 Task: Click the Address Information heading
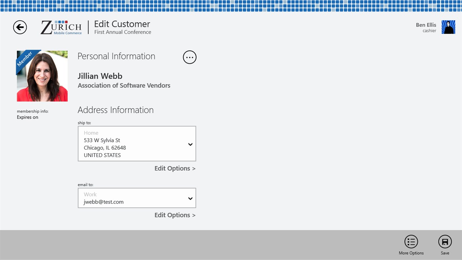[x=116, y=110]
